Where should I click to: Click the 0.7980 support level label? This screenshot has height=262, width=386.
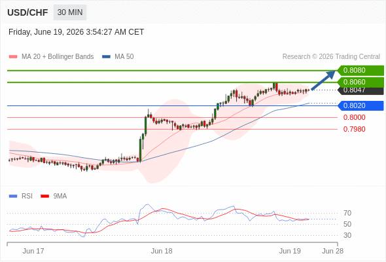click(x=354, y=129)
